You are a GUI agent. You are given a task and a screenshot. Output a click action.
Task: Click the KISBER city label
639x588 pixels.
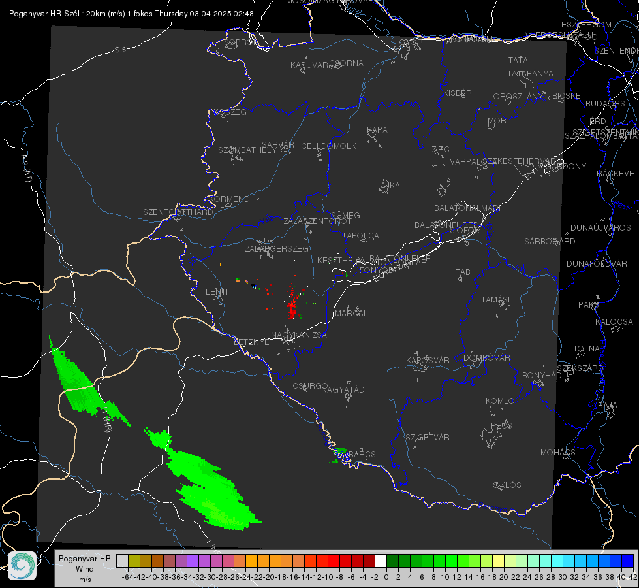click(x=458, y=93)
